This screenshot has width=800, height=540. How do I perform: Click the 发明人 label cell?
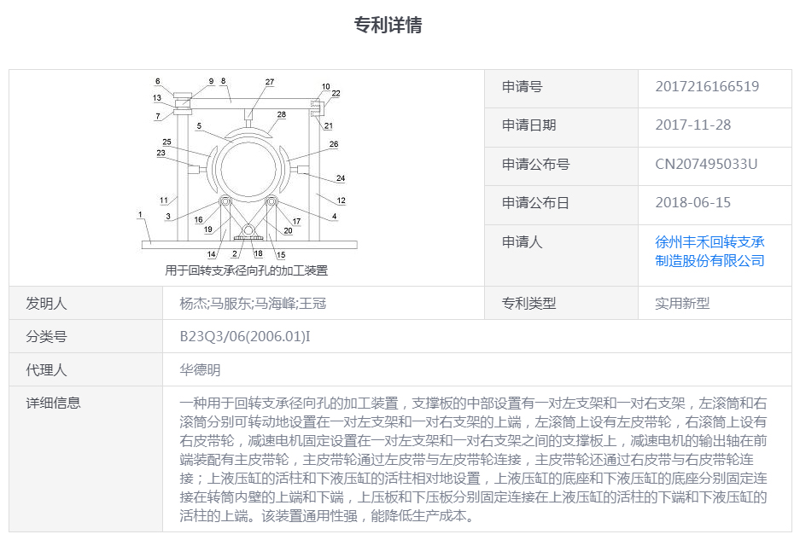46,303
